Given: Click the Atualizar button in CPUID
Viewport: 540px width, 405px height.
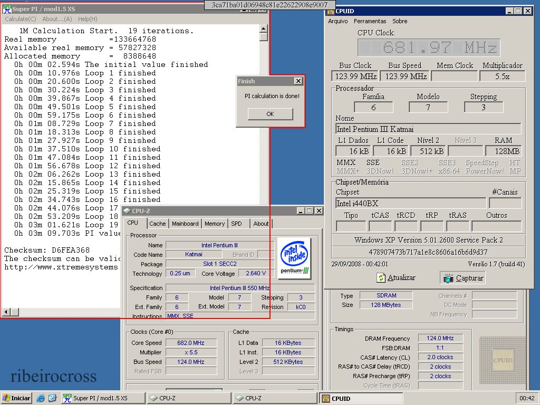Looking at the screenshot, I should 396,277.
